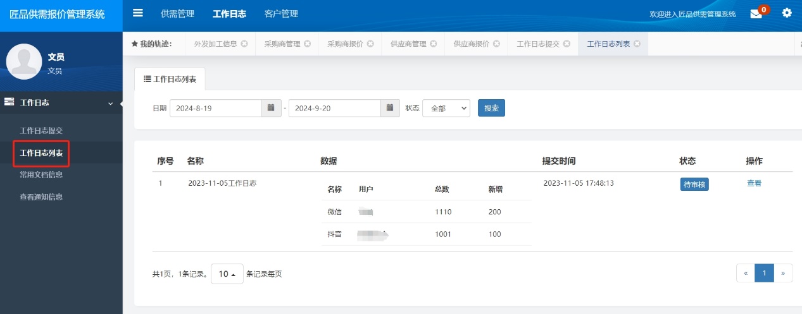This screenshot has height=314, width=802.
Task: Close the 采购商管理 tab
Action: [x=307, y=44]
